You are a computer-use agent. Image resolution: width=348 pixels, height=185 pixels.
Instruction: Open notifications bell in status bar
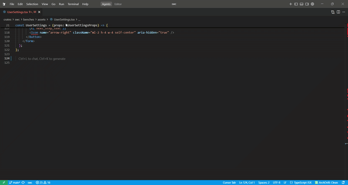click(x=343, y=182)
